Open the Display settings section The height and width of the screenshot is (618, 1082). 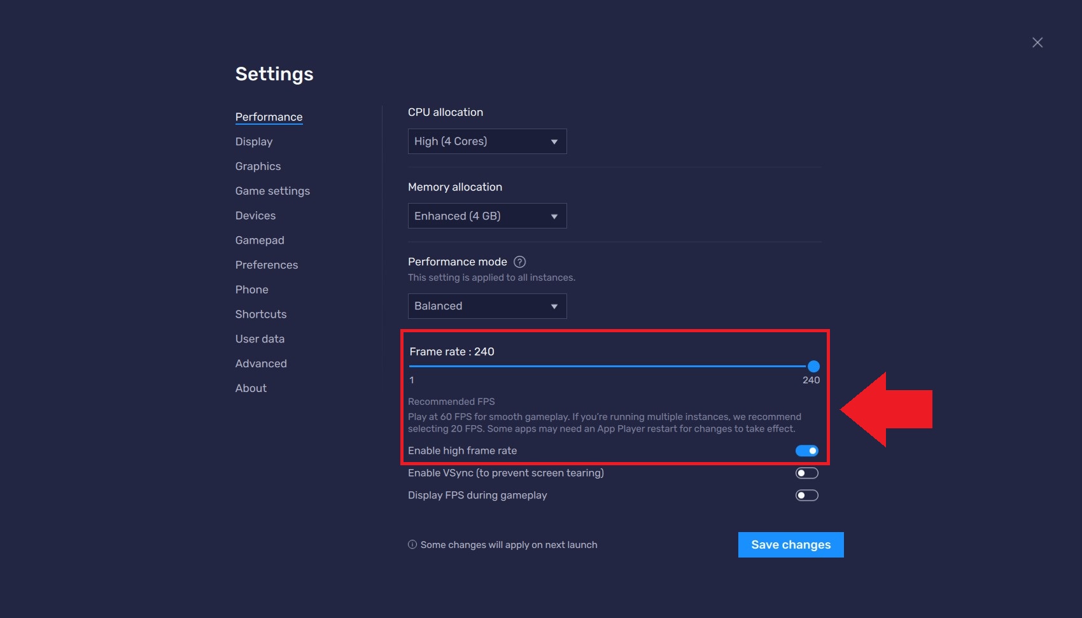click(253, 141)
